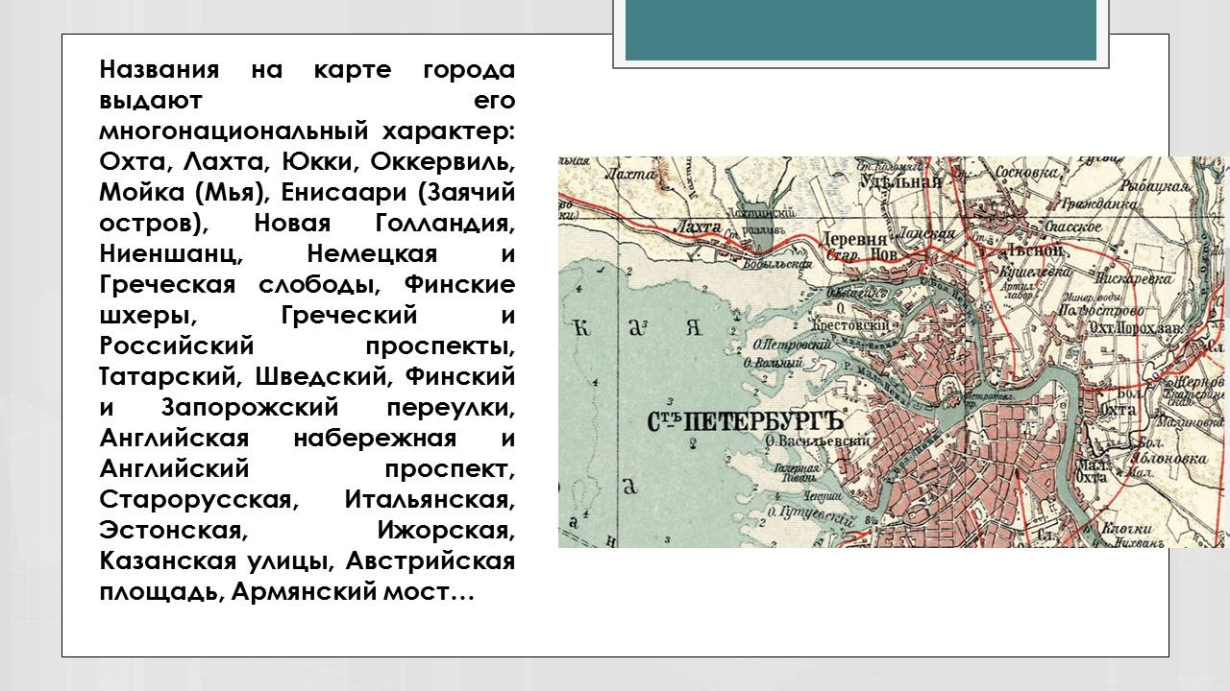
Task: Click the "Стъ ПЕТЕРБУРГЪ" label on map
Action: [x=740, y=421]
